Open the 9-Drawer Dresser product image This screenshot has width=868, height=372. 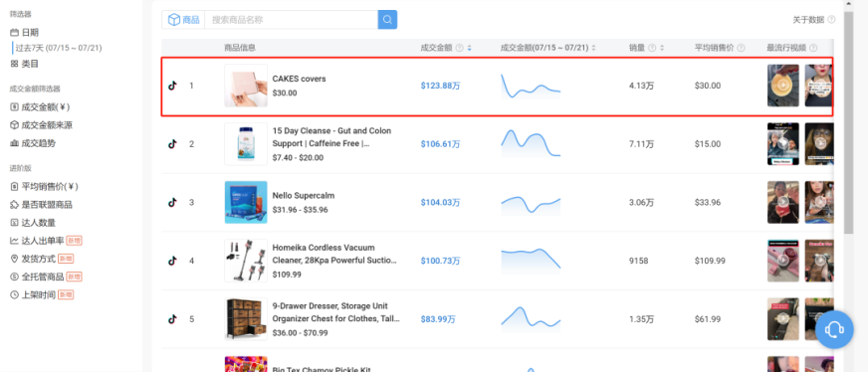click(x=246, y=319)
